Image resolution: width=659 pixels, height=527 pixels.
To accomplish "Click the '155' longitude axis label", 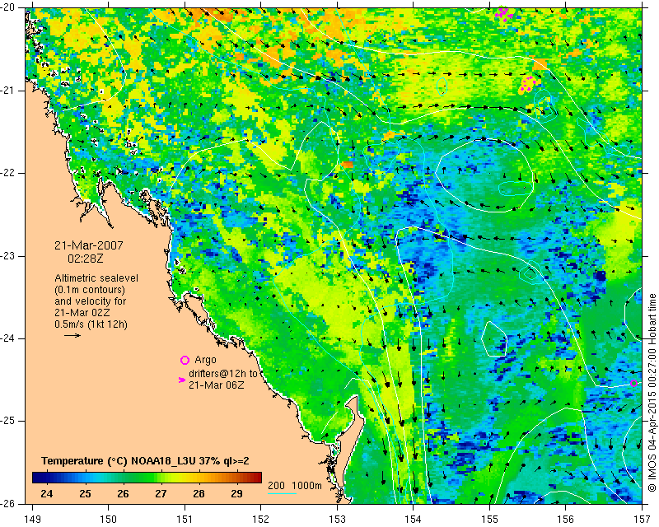I will pyautogui.click(x=489, y=520).
